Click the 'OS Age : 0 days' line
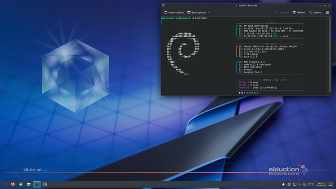Image resolution: width=336 pixels, height=189 pixels. pyautogui.click(x=248, y=82)
